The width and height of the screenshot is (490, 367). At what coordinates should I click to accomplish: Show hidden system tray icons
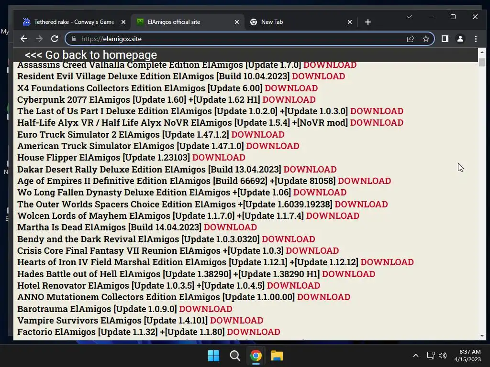pyautogui.click(x=416, y=356)
